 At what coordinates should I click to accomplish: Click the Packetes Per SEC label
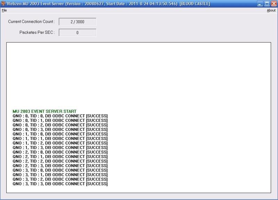point(37,32)
